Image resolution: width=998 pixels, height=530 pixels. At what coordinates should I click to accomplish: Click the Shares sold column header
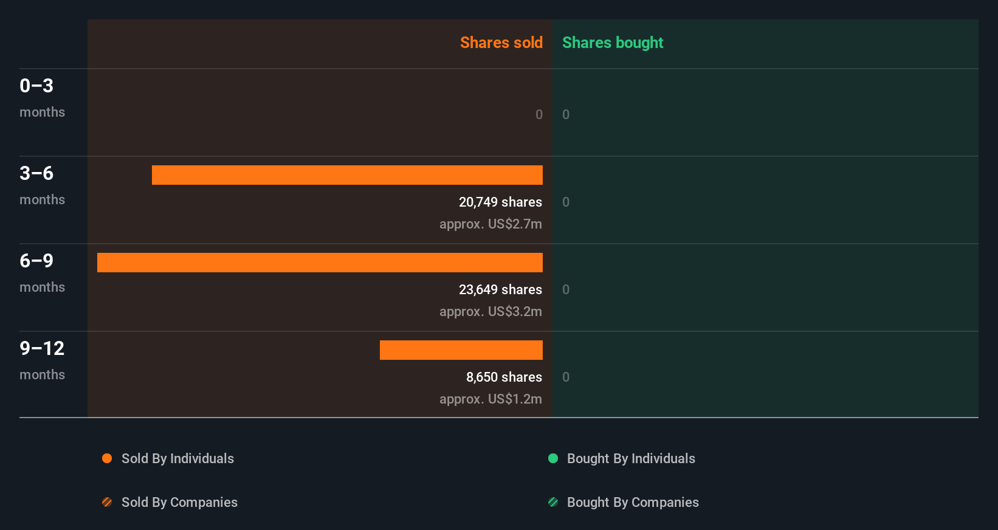(501, 43)
